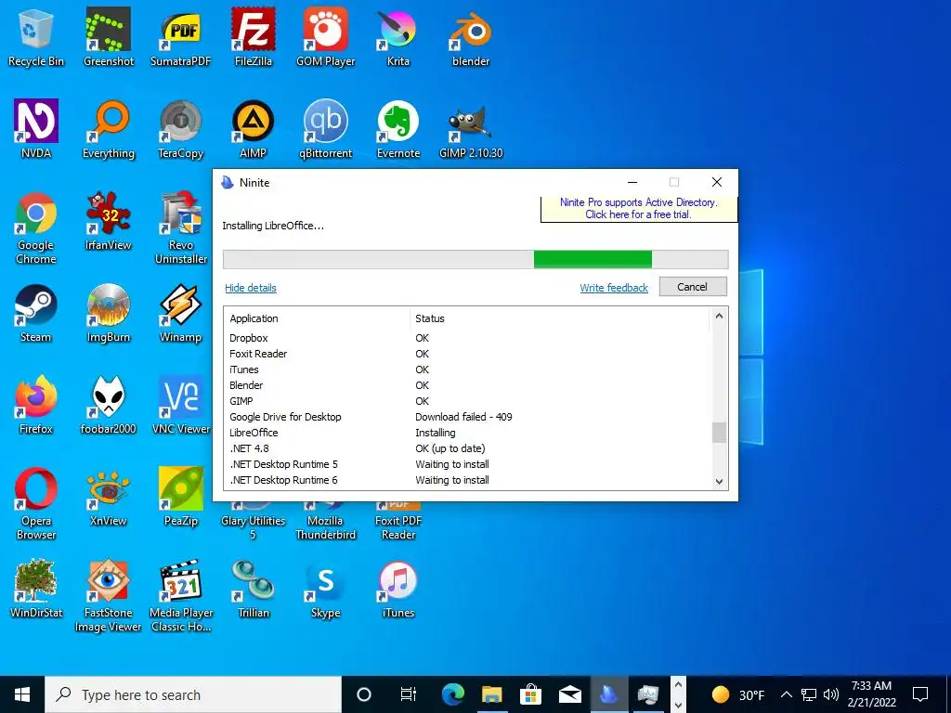Open File Explorer from the taskbar
This screenshot has height=713, width=951.
coord(492,694)
